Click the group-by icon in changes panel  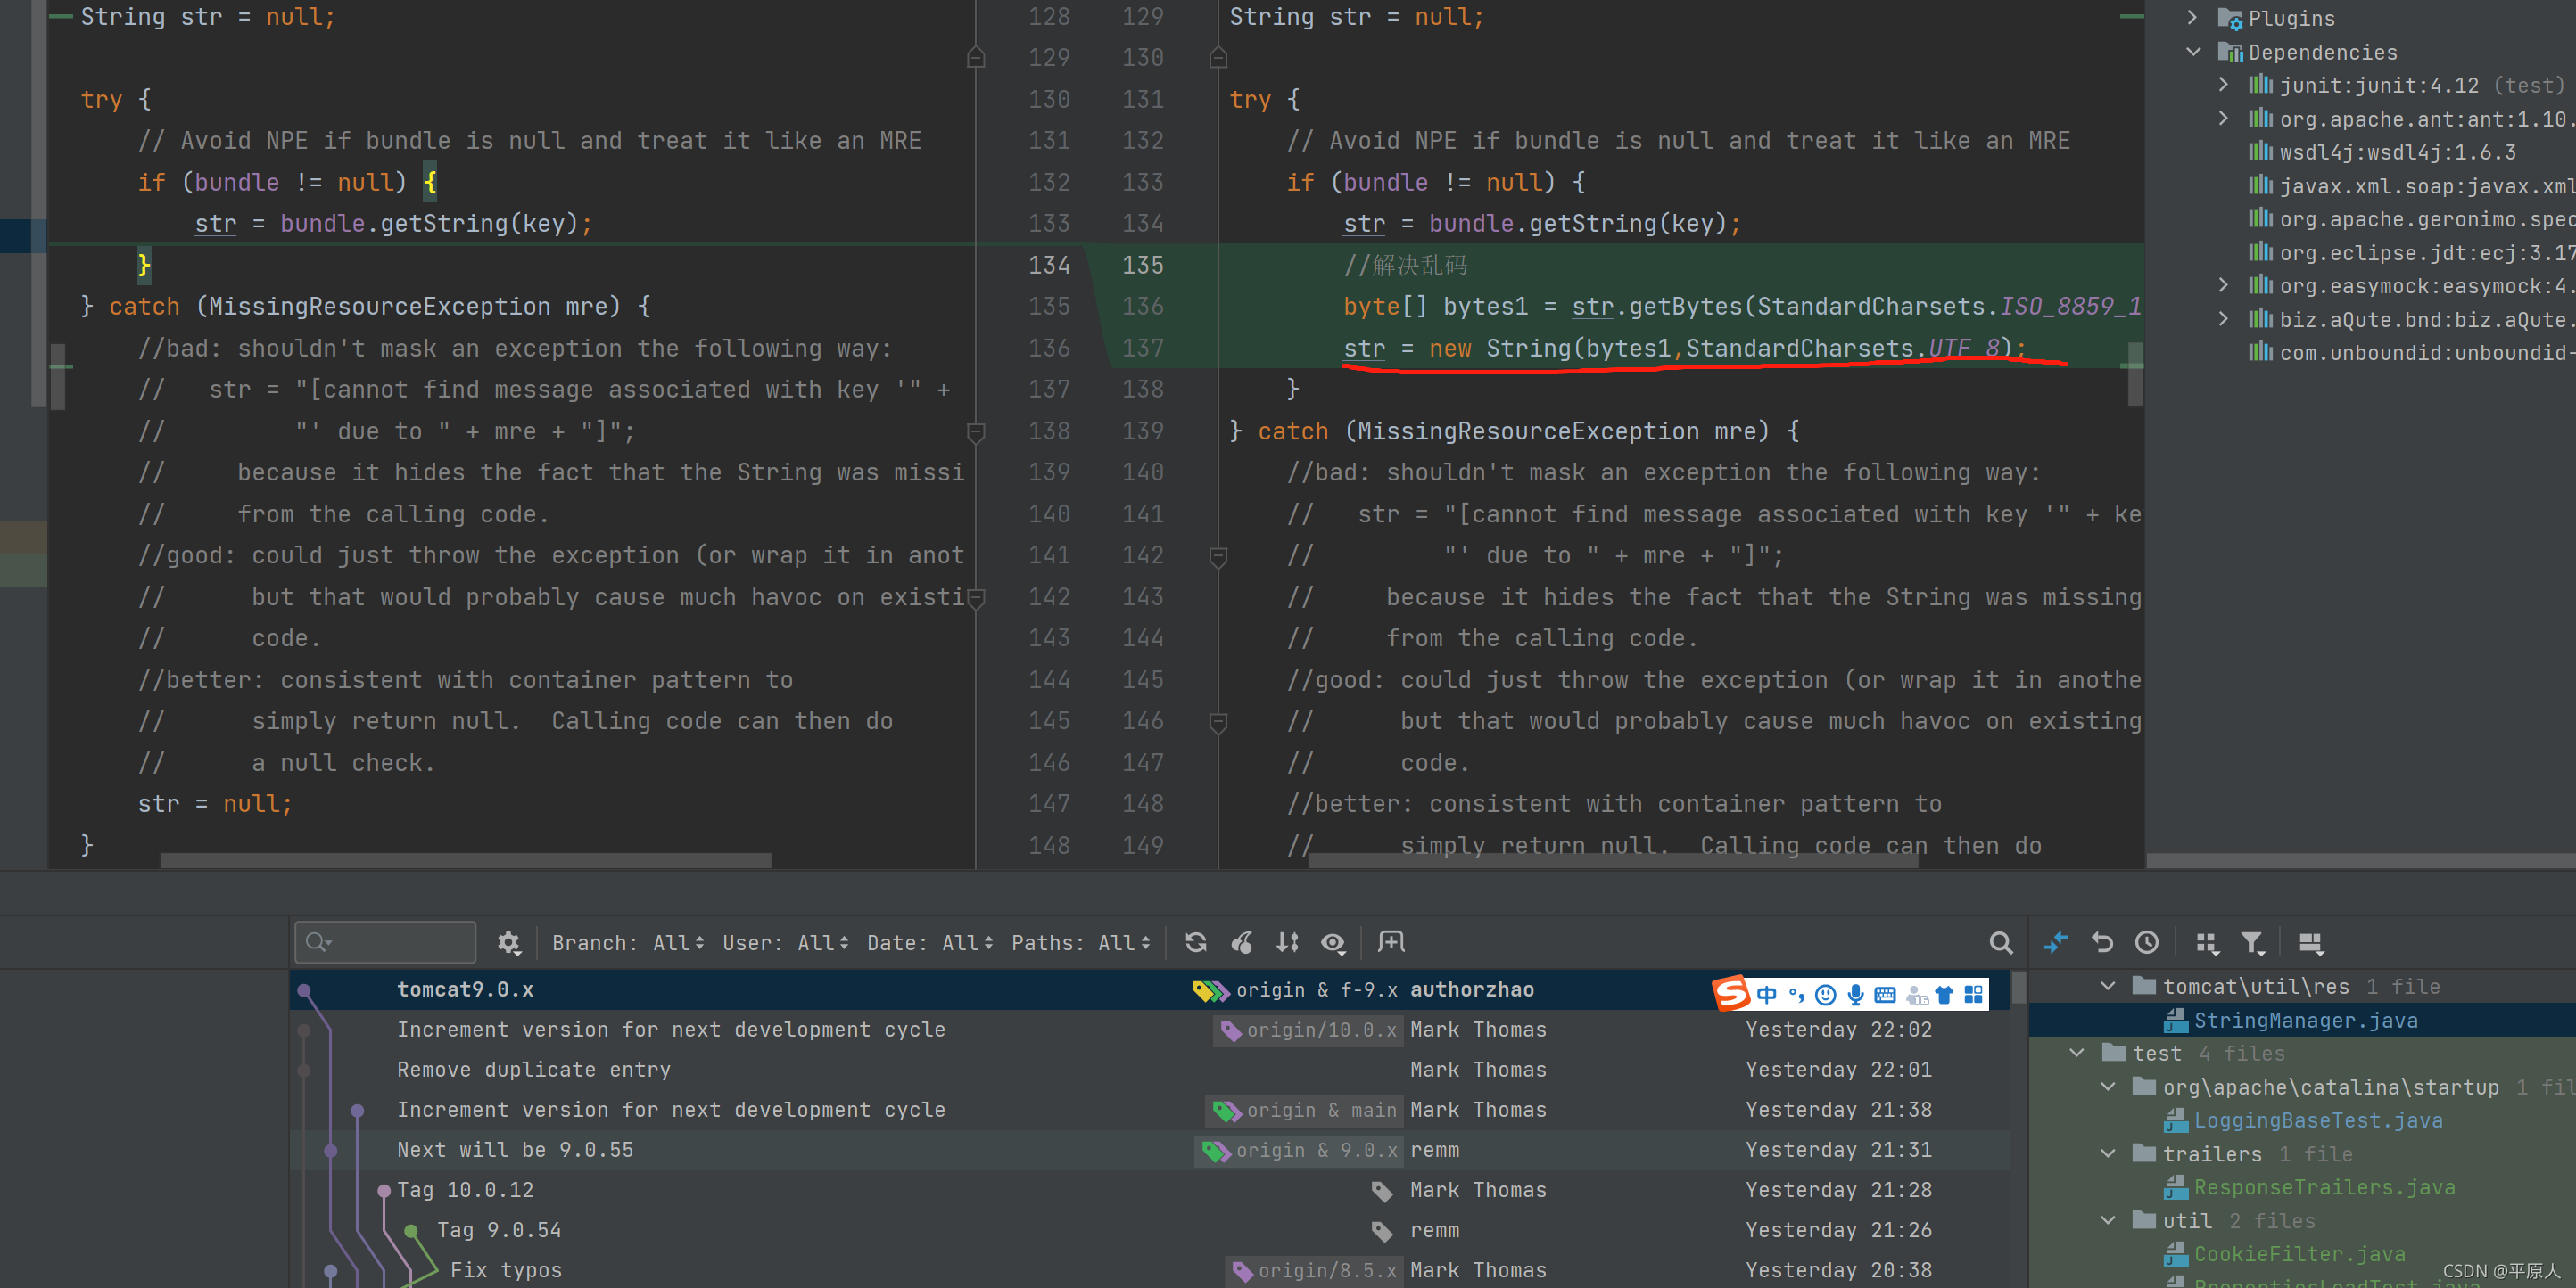2207,942
